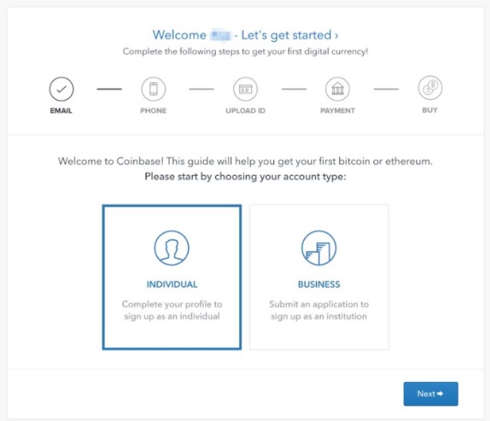Click the Upload ID card icon
The width and height of the screenshot is (490, 421).
tap(245, 89)
